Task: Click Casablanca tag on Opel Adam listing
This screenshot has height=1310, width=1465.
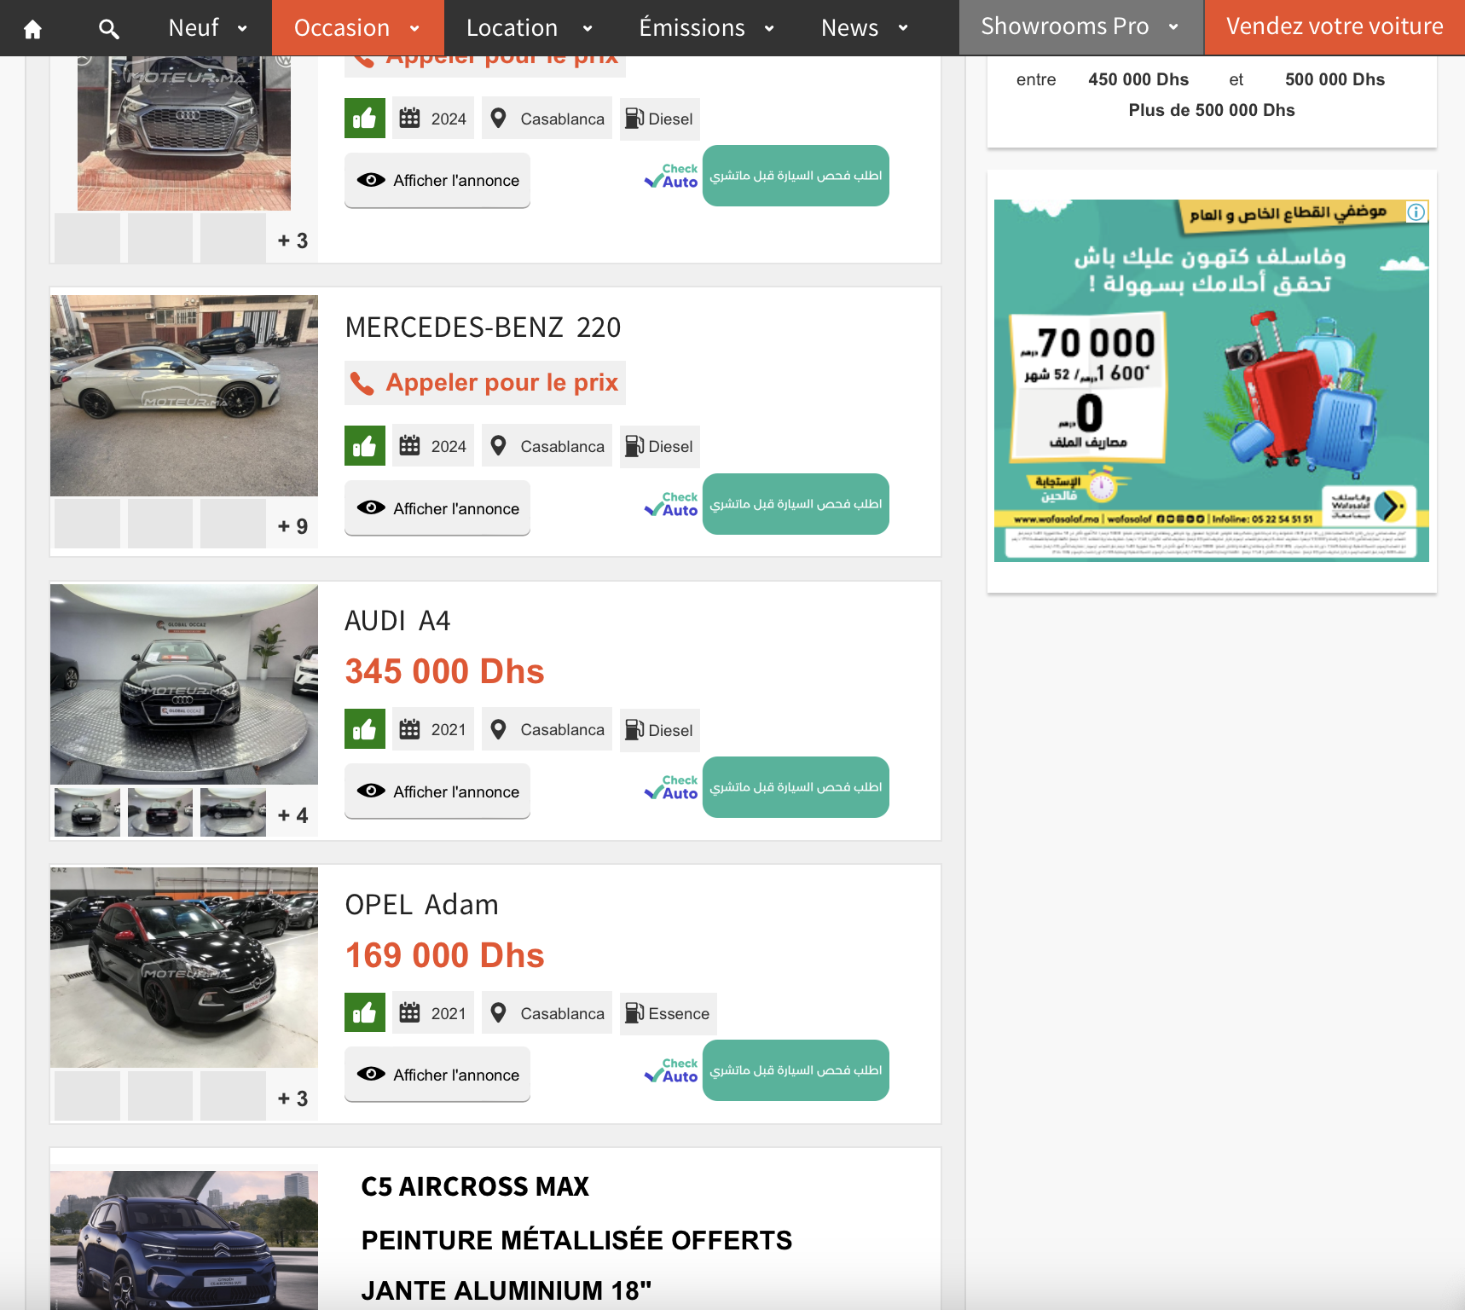Action: pos(547,1012)
